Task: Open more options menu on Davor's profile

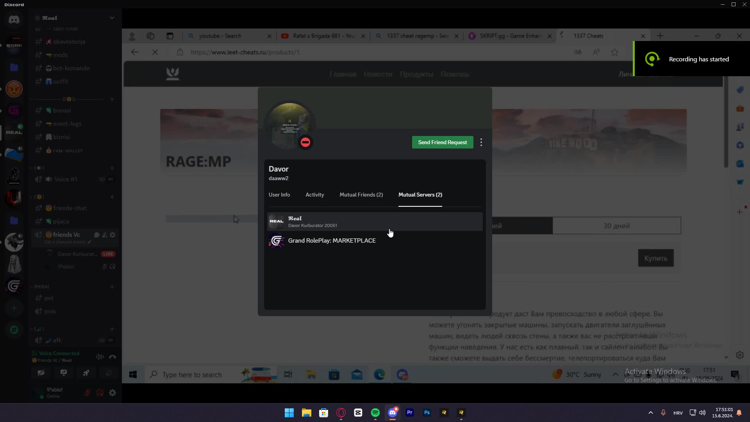Action: [x=481, y=142]
